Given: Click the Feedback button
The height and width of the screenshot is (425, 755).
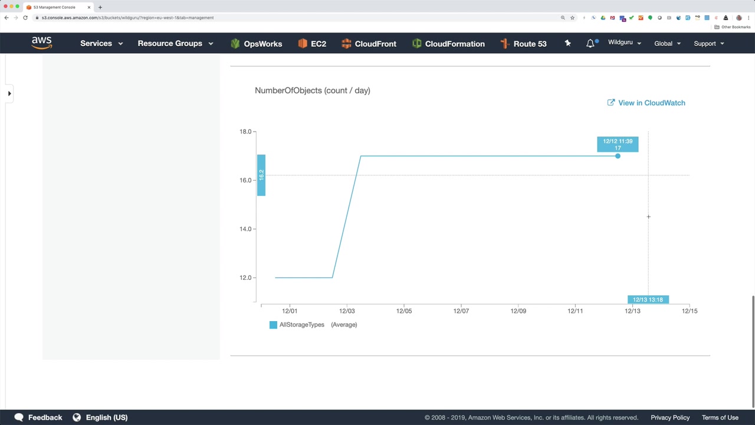Looking at the screenshot, I should point(38,417).
